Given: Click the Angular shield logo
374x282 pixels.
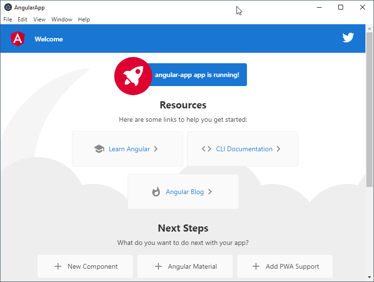Looking at the screenshot, I should pos(18,39).
